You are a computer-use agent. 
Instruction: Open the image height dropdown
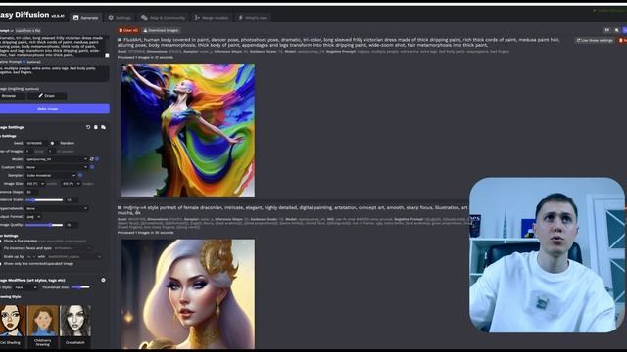(72, 184)
